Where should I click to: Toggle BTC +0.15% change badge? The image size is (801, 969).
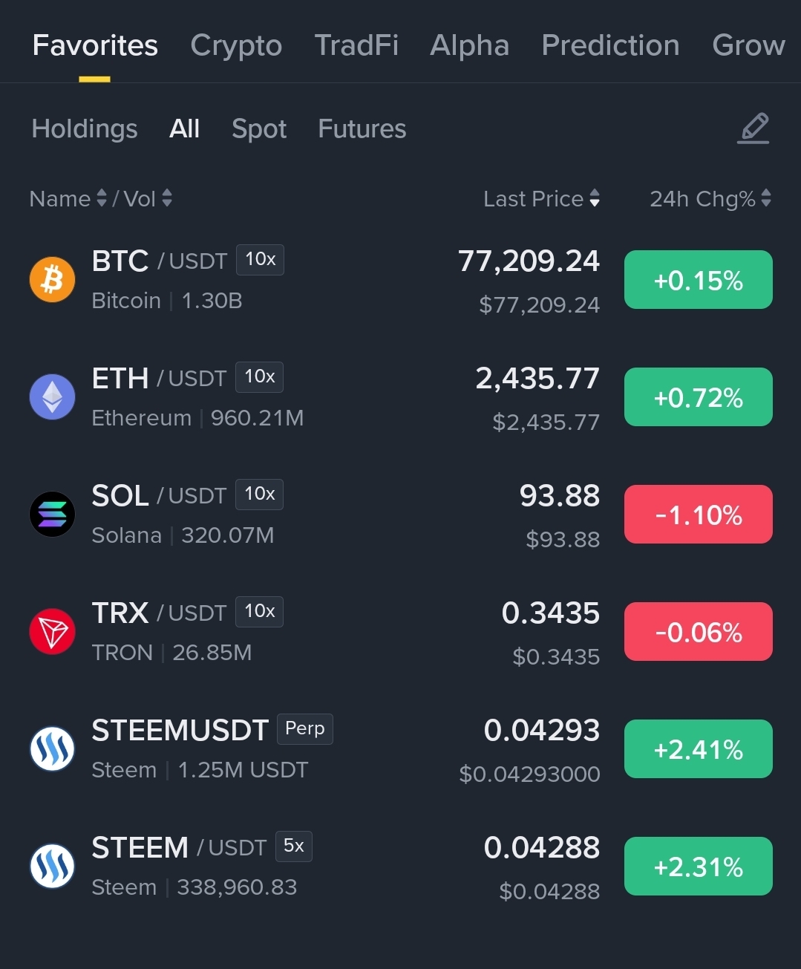pos(699,280)
